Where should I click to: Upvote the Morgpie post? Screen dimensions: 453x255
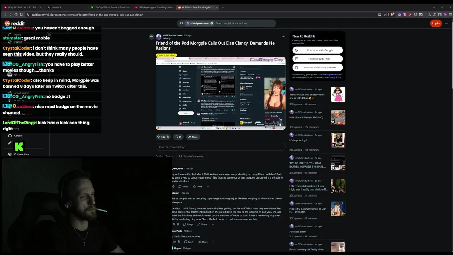coord(159,137)
